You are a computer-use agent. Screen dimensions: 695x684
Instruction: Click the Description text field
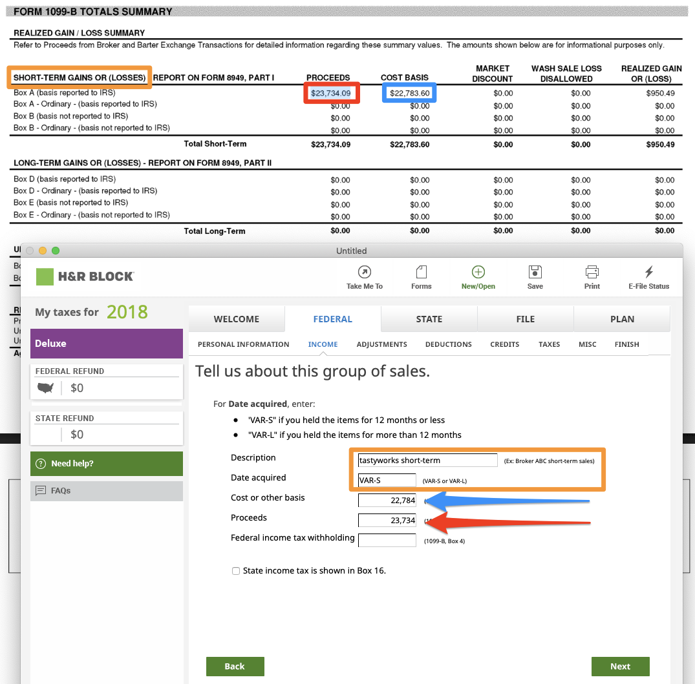pyautogui.click(x=427, y=461)
